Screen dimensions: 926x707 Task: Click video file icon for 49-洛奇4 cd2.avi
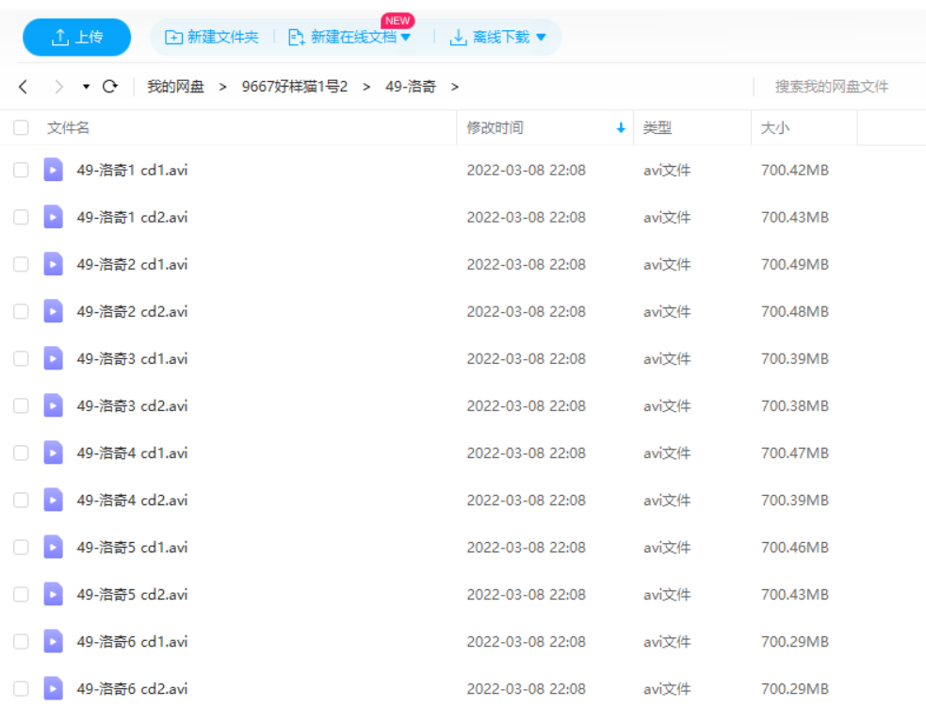coord(54,501)
